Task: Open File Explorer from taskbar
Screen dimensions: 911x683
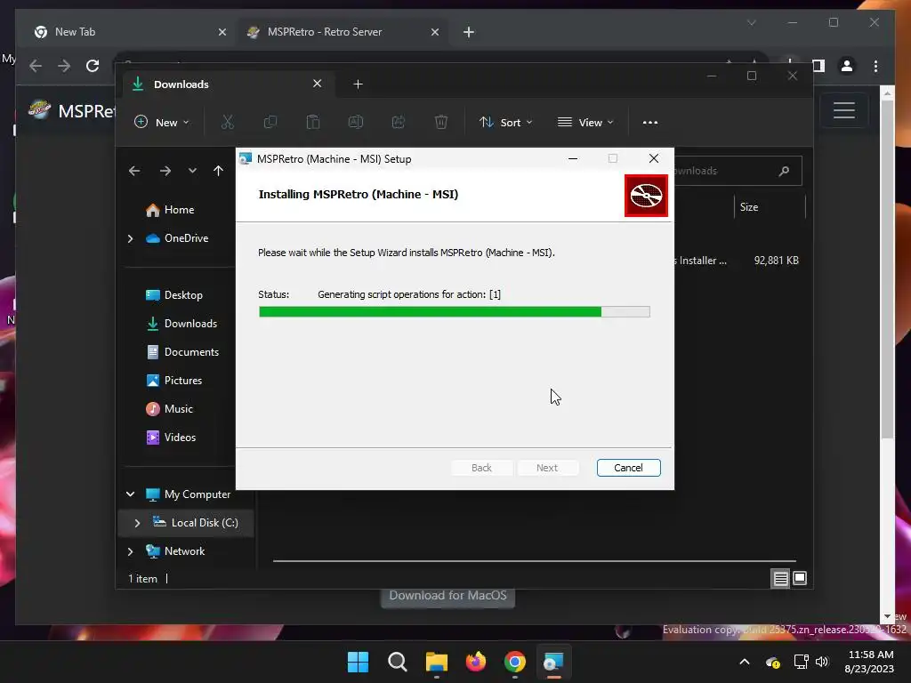Action: [x=436, y=662]
